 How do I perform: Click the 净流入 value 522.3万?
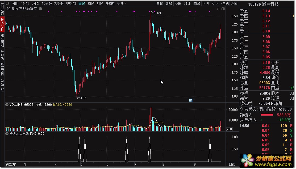[x=284, y=115]
